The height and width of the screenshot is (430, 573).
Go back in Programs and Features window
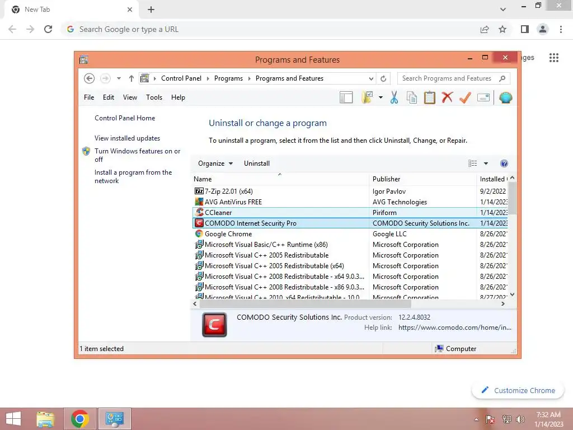[x=89, y=78]
